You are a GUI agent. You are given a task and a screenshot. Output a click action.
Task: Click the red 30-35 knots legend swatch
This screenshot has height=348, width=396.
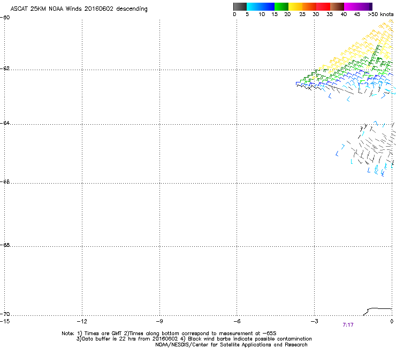click(x=323, y=6)
